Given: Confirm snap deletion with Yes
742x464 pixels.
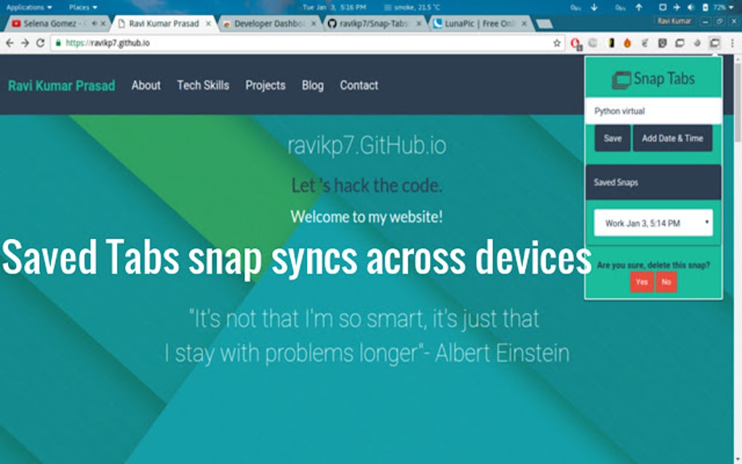Looking at the screenshot, I should (x=642, y=282).
